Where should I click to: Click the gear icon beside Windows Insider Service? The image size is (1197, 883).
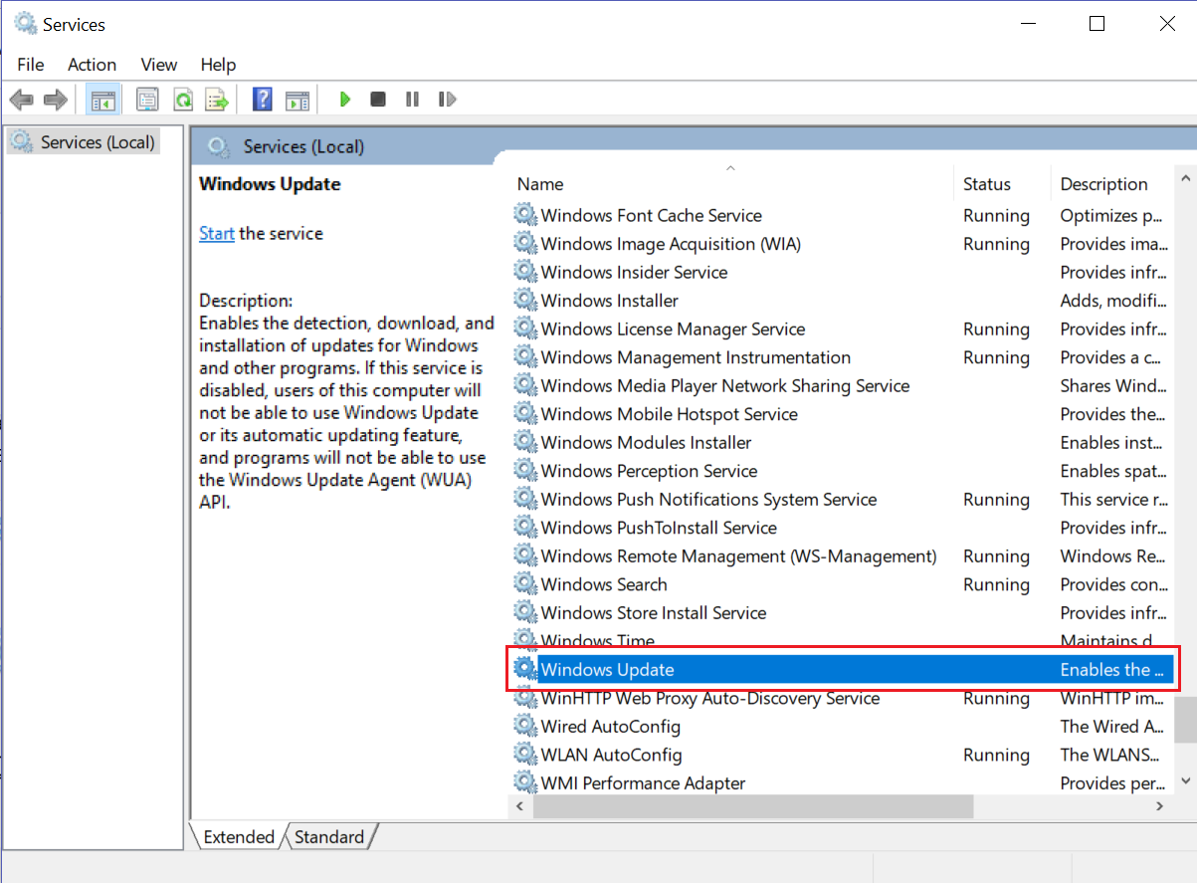pyautogui.click(x=524, y=272)
